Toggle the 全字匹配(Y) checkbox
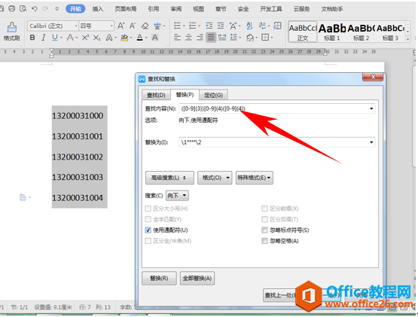Image resolution: width=418 pixels, height=317 pixels. (148, 219)
